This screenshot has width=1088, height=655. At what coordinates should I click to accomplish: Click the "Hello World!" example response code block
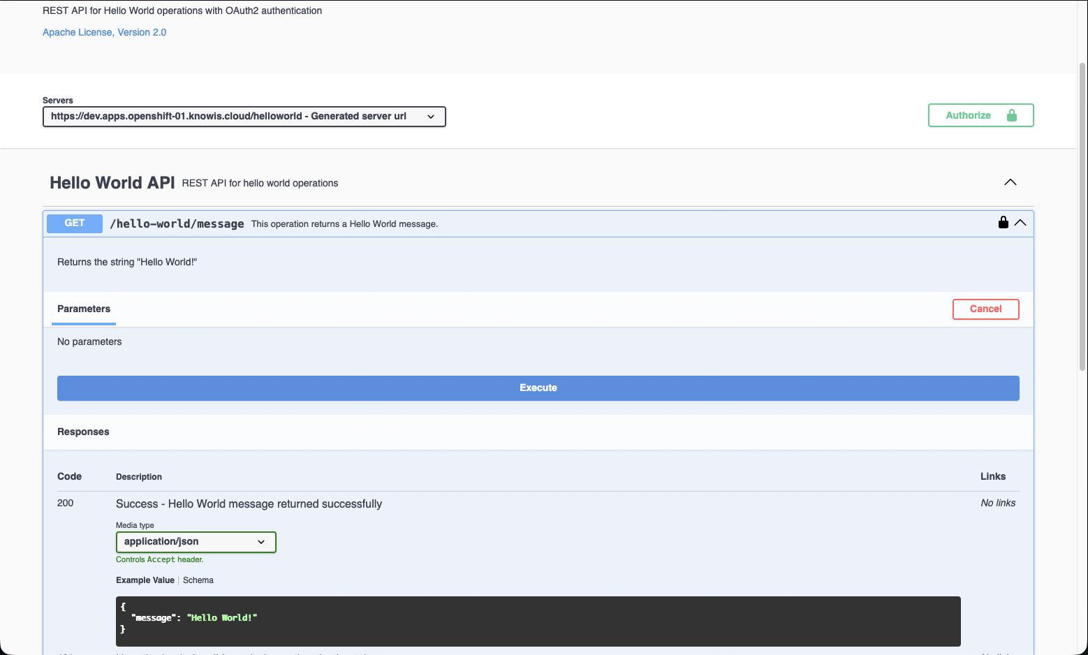tap(538, 621)
